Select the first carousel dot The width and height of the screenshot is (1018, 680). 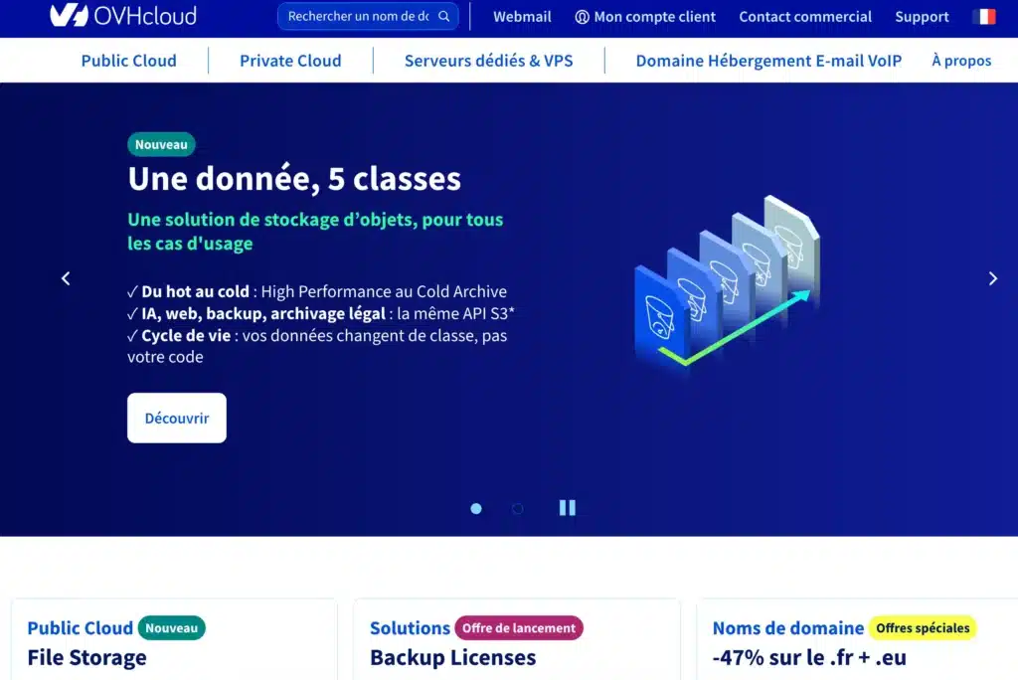[x=476, y=509]
